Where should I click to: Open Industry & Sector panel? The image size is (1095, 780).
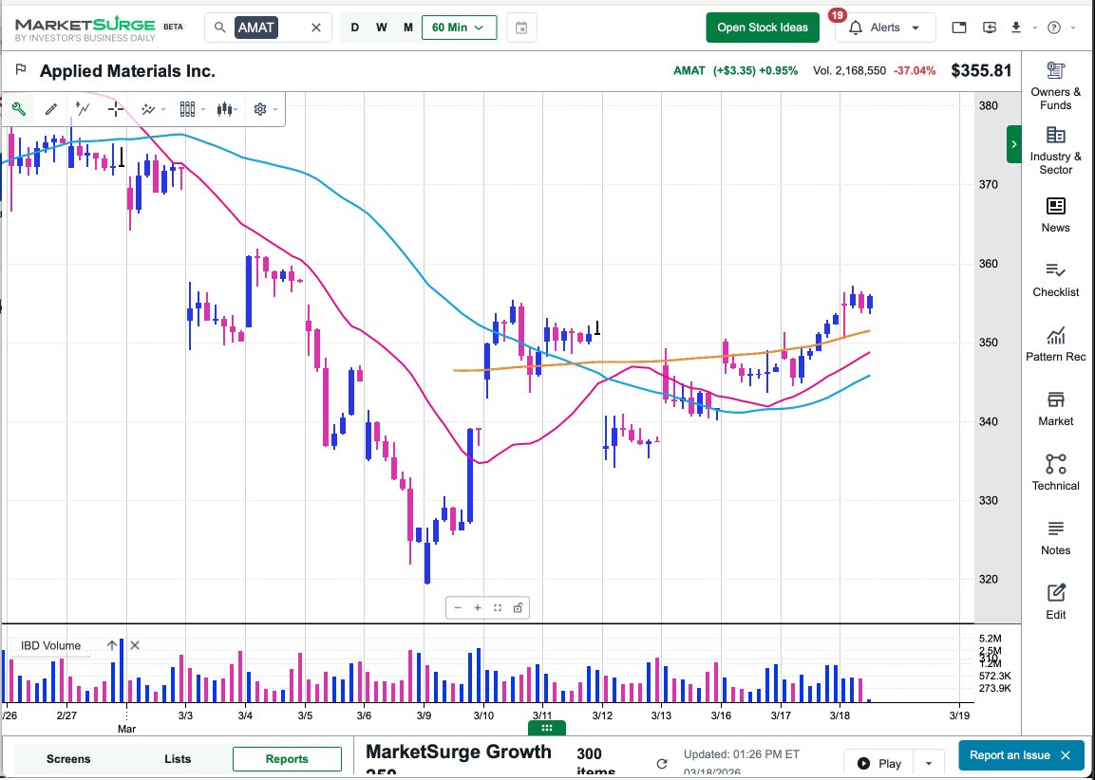1055,151
